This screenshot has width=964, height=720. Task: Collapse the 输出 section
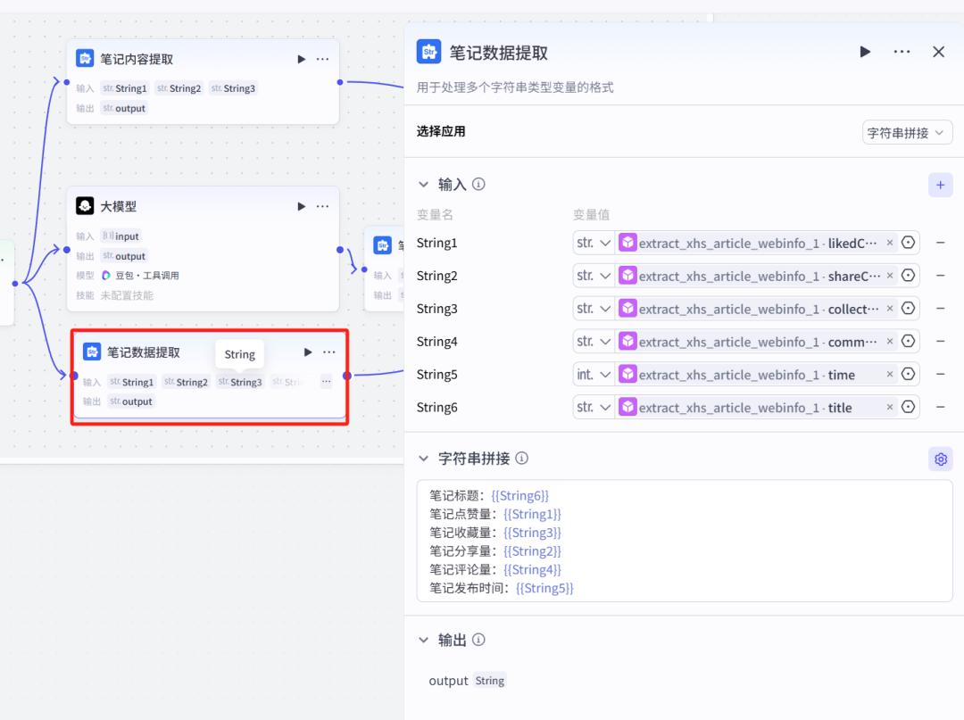(424, 640)
